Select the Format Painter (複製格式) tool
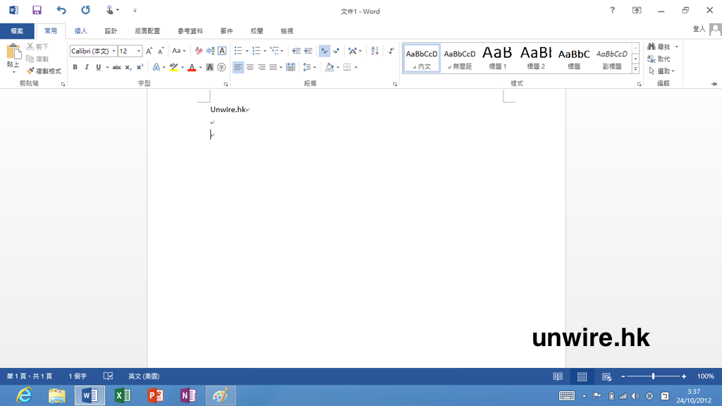 tap(44, 71)
